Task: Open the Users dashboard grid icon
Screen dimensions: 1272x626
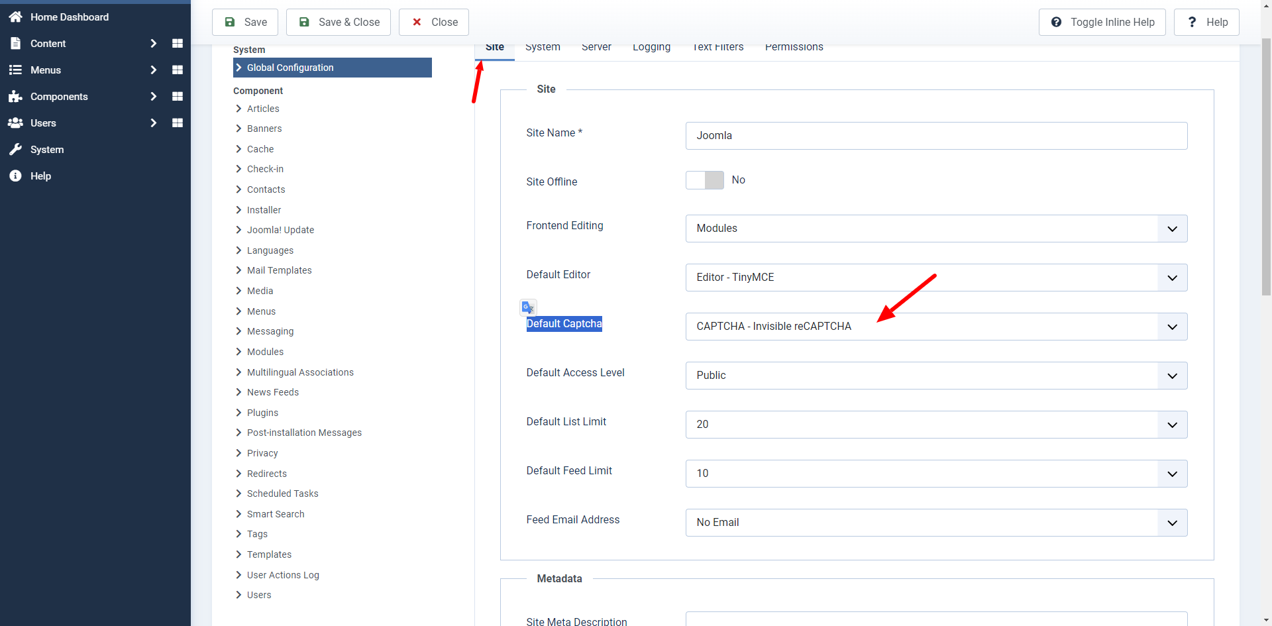Action: [x=177, y=123]
